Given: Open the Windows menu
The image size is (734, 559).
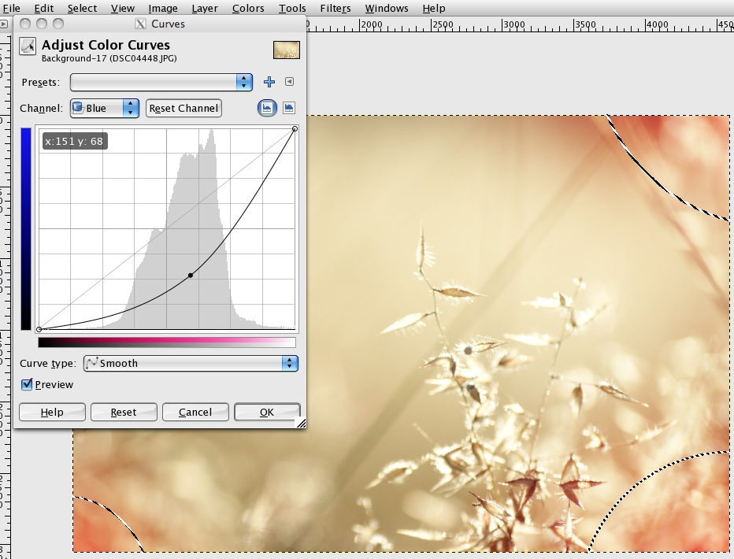Looking at the screenshot, I should click(386, 8).
